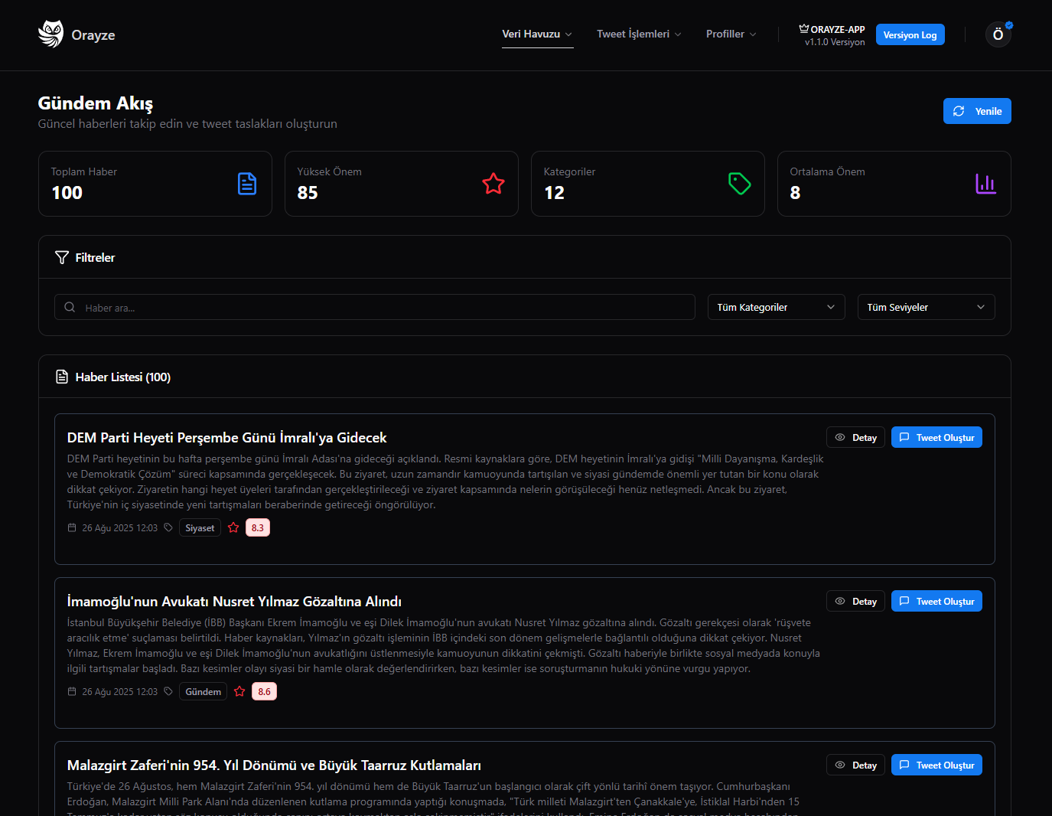Viewport: 1052px width, 816px height.
Task: Click the Versiyon Log button
Action: coord(910,34)
